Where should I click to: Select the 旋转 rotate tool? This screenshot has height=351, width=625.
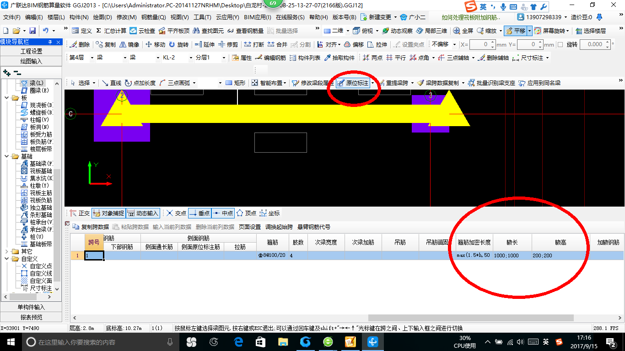(x=179, y=44)
